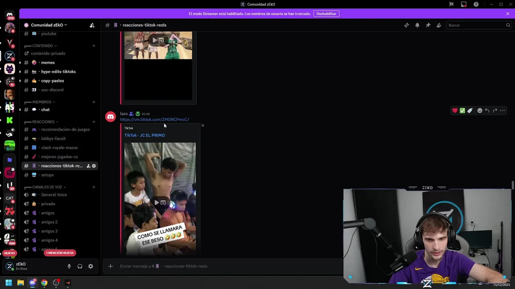Jump to 1 MENCIÓN NUEVA
515x289 pixels.
(60, 253)
